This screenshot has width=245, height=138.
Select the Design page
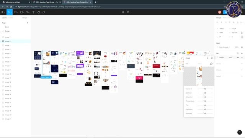(7, 31)
